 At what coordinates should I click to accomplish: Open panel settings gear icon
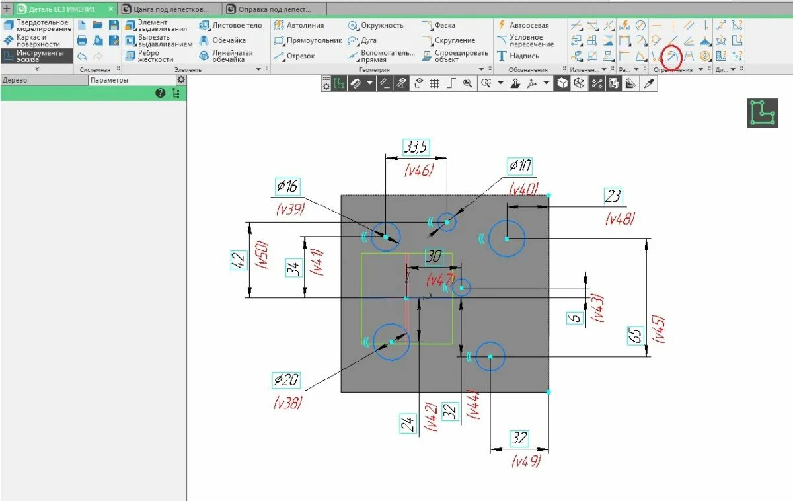tap(181, 79)
